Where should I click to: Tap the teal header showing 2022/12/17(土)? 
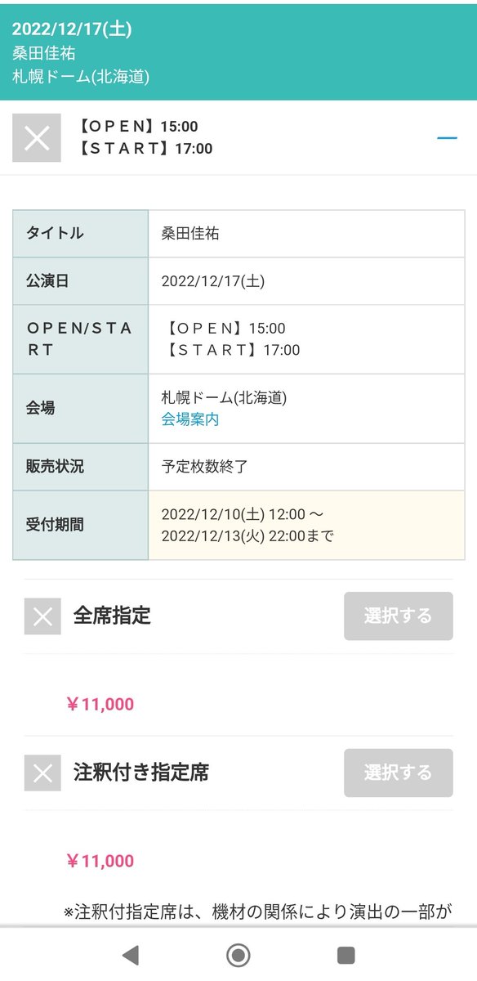[238, 52]
